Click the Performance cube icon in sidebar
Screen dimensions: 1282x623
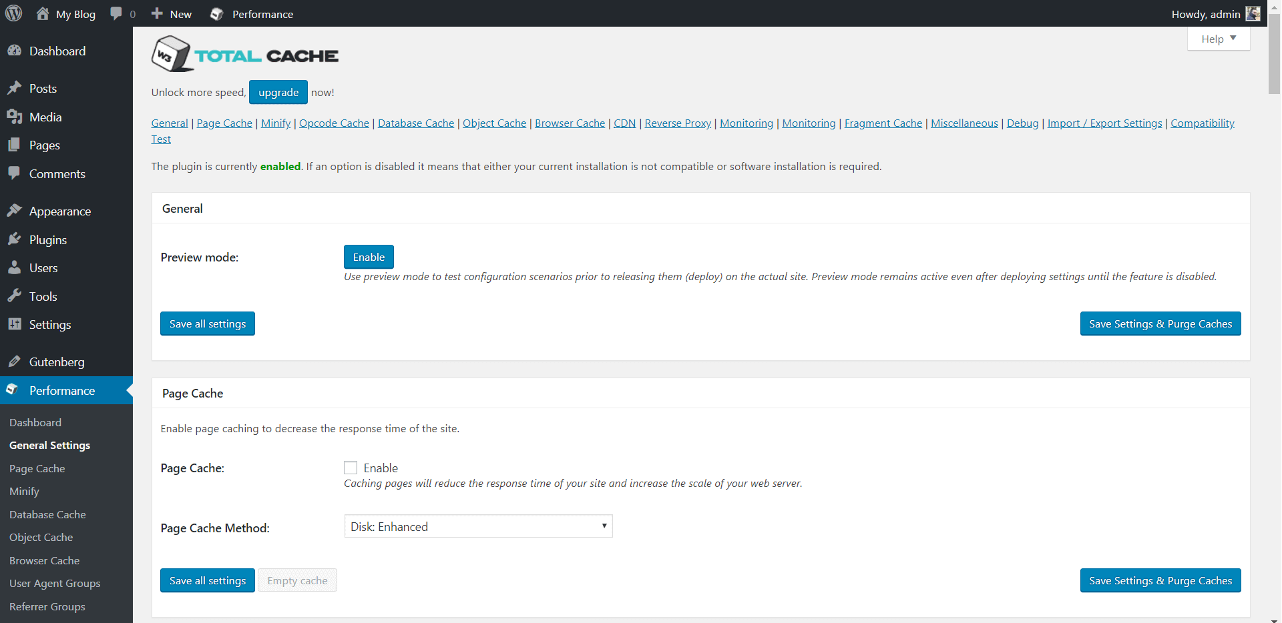click(12, 390)
